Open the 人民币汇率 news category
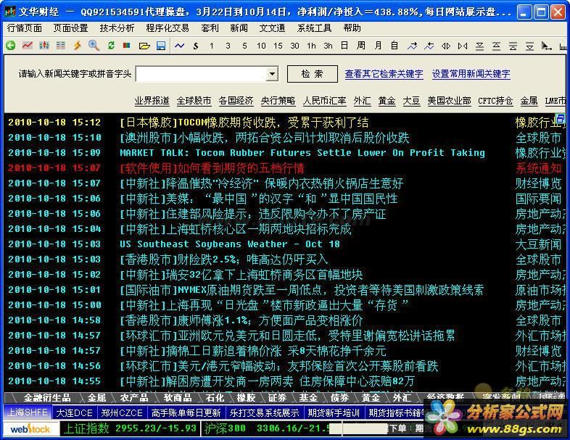This screenshot has height=440, width=570. click(325, 101)
